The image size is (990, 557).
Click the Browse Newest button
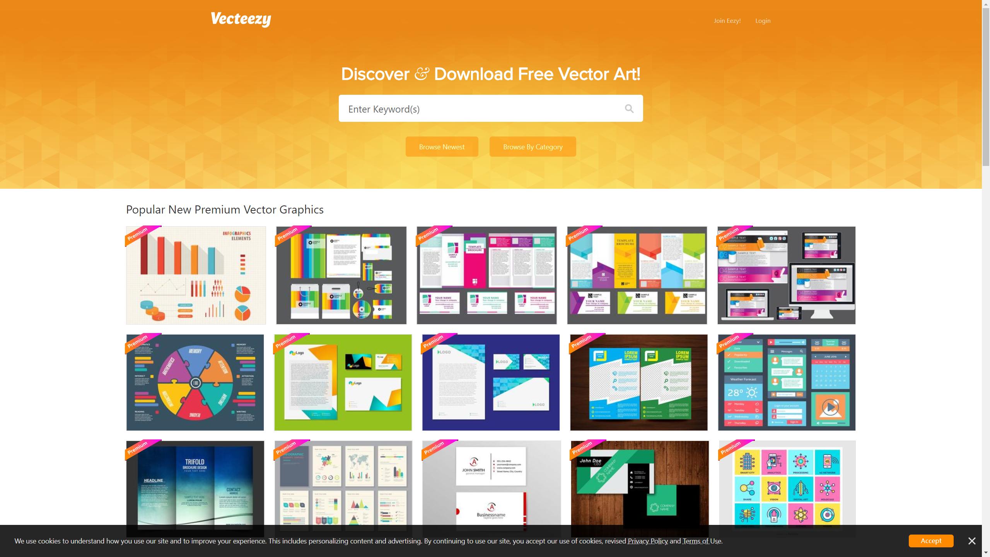(x=442, y=147)
